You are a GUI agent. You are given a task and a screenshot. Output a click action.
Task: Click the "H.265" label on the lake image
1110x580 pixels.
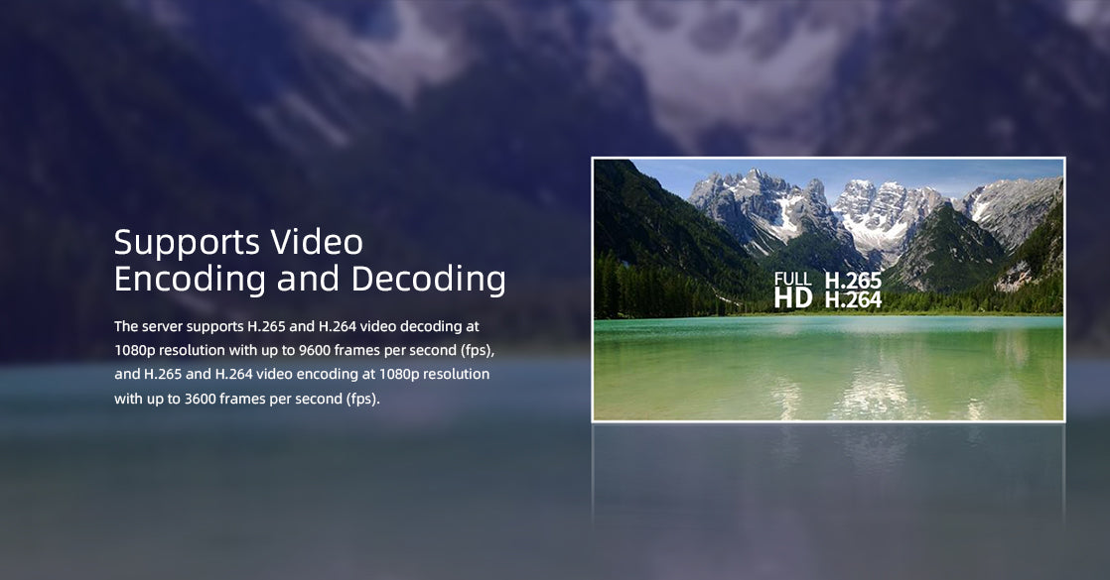coord(853,281)
